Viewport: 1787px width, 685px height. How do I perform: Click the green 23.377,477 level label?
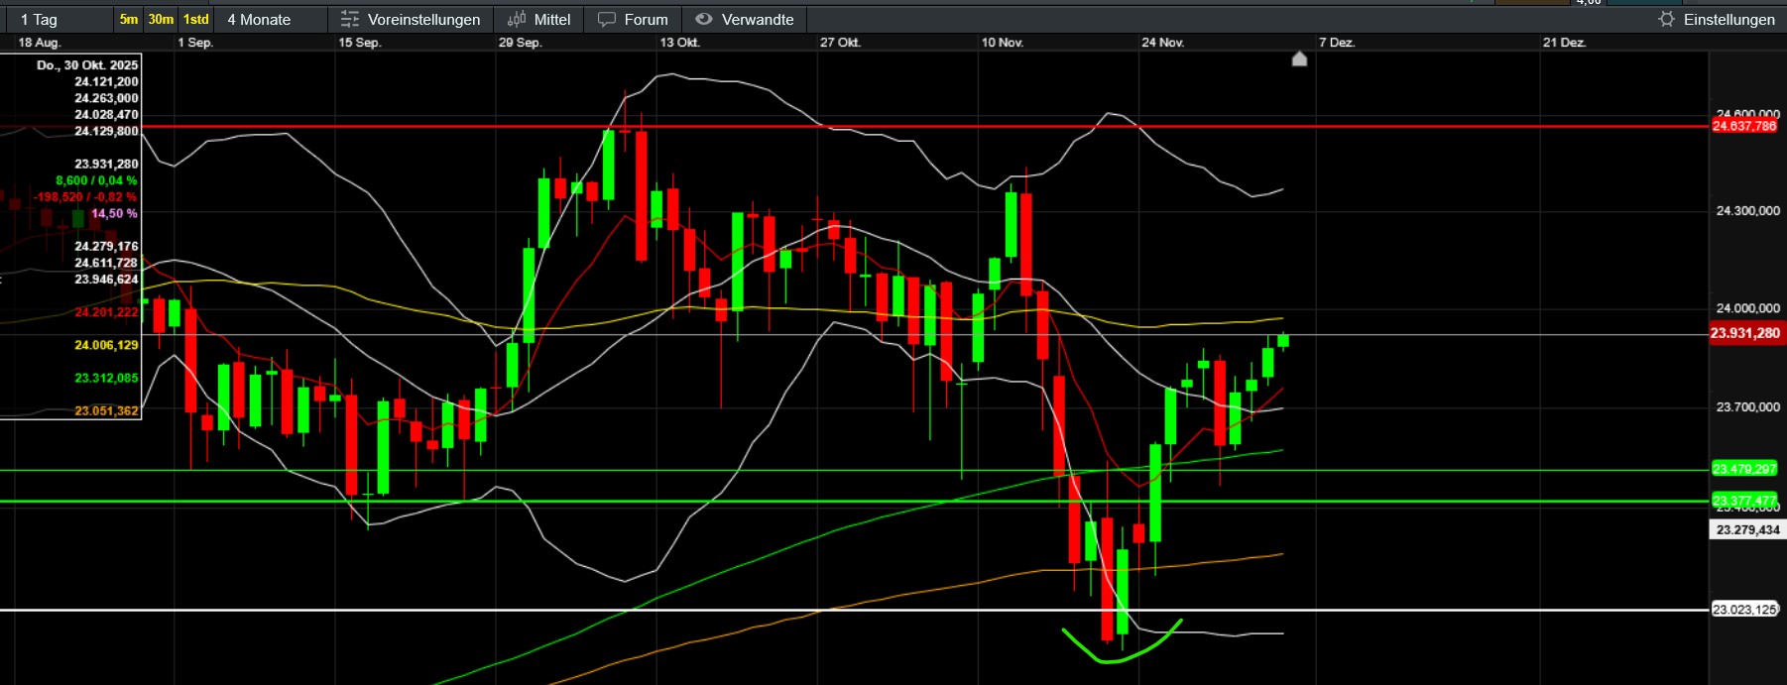pos(1744,501)
